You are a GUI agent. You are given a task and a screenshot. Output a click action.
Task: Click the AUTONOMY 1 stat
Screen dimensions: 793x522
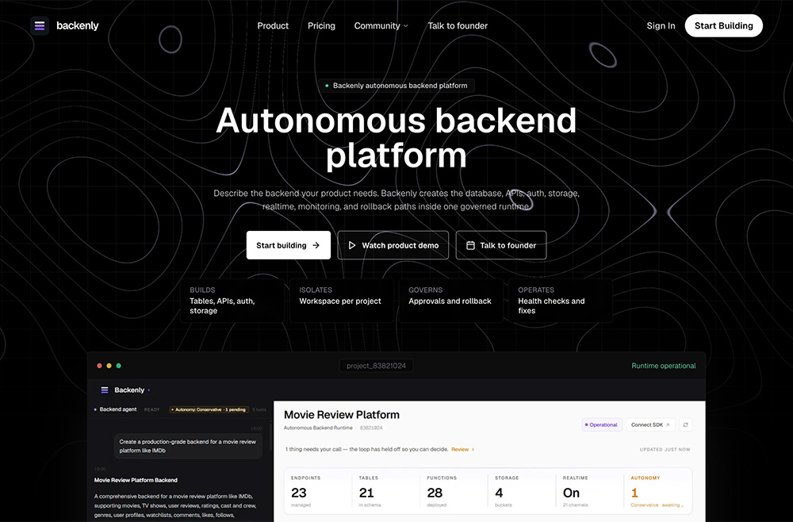click(657, 491)
